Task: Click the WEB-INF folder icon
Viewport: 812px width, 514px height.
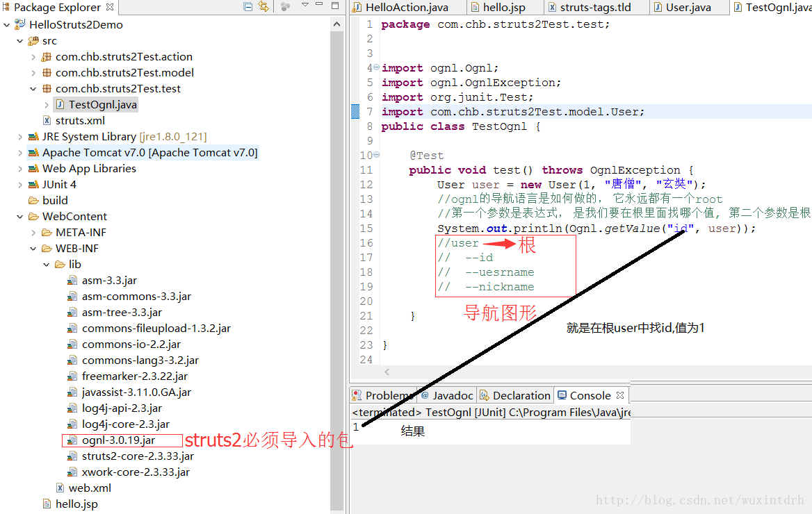Action: pyautogui.click(x=47, y=249)
